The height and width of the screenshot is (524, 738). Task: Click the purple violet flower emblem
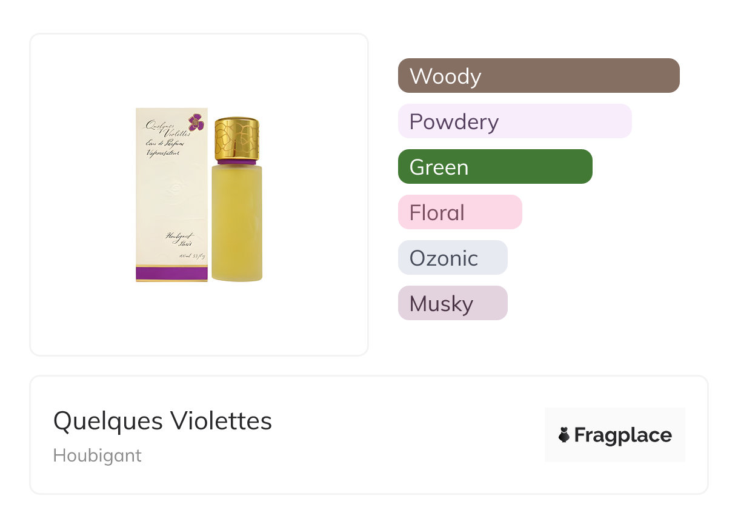pyautogui.click(x=196, y=123)
